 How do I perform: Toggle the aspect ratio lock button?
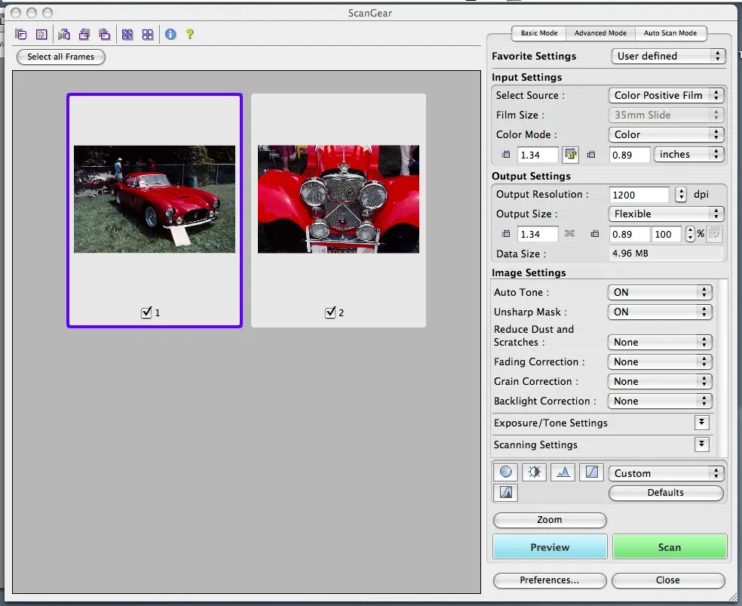tap(570, 155)
